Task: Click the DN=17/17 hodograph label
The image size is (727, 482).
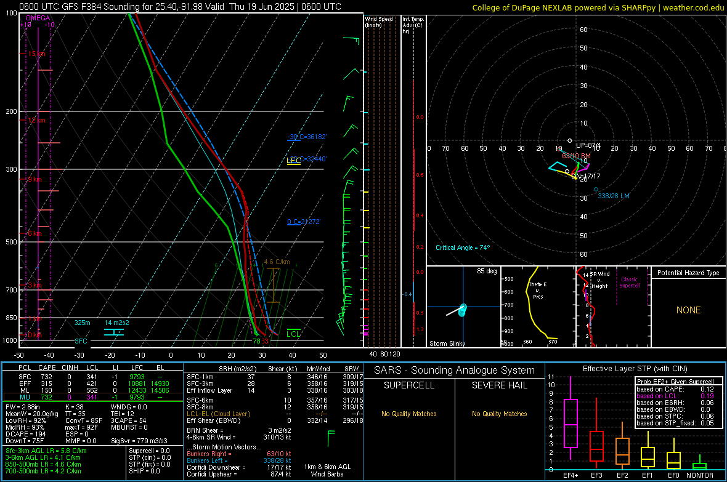Action: (585, 176)
